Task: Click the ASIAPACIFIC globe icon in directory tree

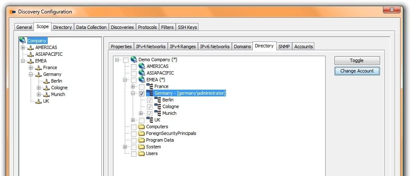Action: [x=142, y=72]
